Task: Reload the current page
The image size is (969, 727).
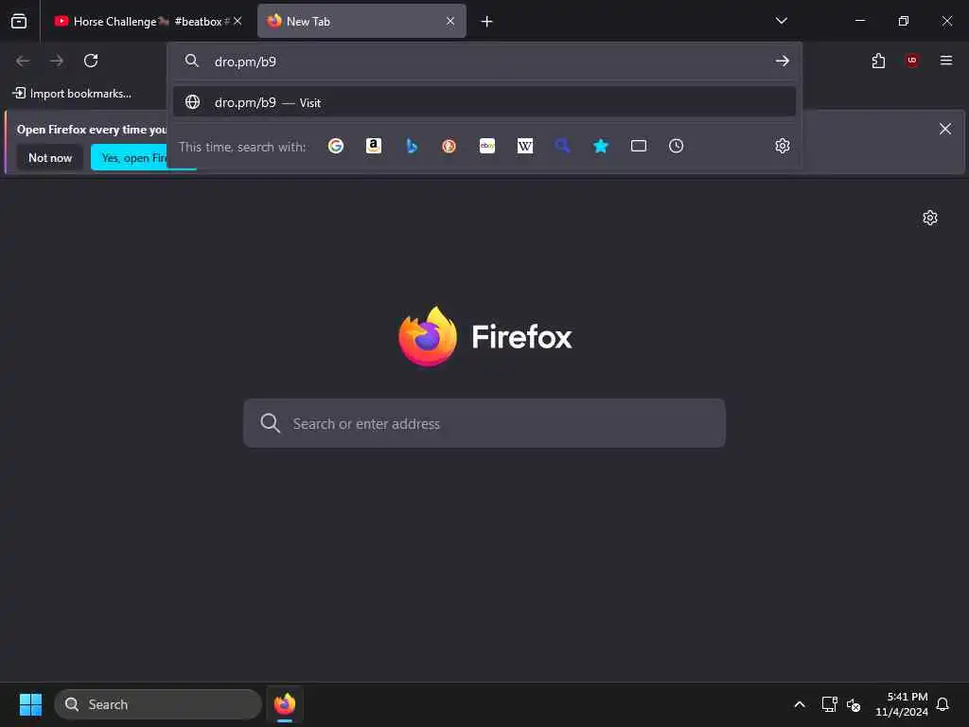Action: pos(91,61)
